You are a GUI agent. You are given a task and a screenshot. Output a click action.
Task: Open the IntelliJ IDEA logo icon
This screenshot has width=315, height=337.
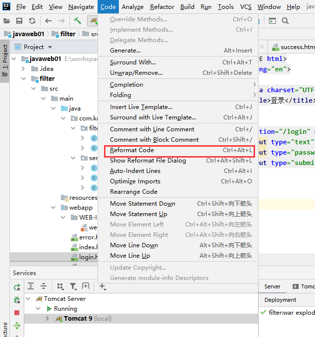point(6,6)
